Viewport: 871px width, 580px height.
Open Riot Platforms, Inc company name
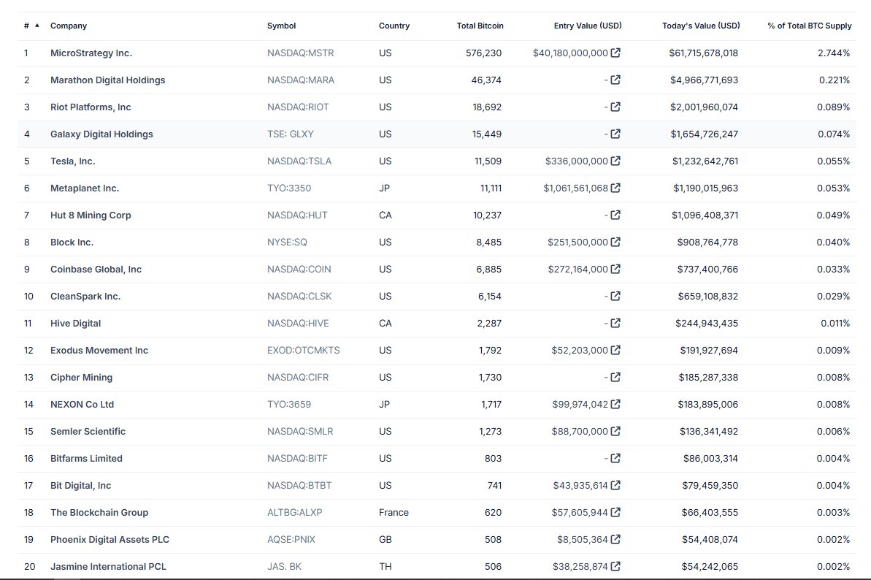91,107
